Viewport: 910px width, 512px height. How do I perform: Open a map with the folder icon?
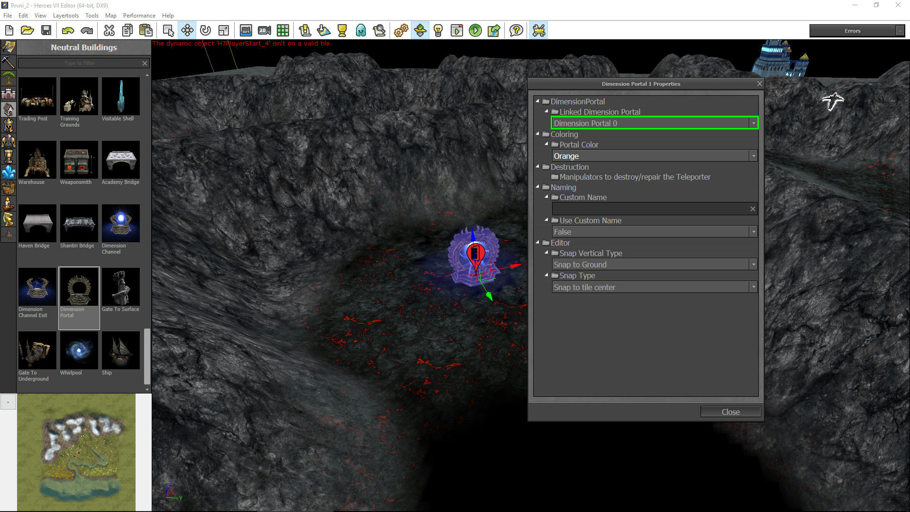click(27, 31)
